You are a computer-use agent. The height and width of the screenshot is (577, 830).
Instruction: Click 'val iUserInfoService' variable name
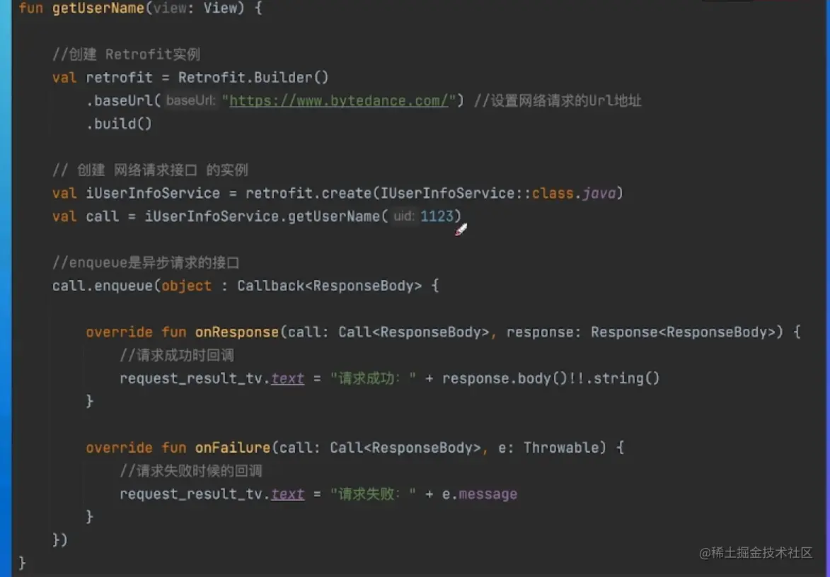tap(153, 193)
